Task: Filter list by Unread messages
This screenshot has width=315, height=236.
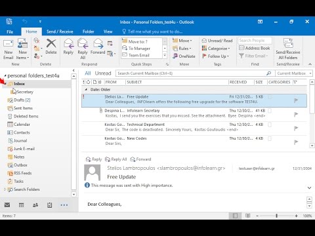Action: coord(103,73)
